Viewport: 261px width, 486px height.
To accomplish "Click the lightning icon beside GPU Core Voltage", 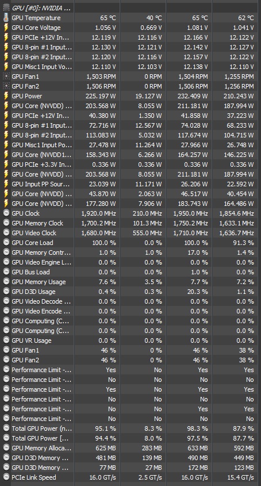I will [x=6, y=28].
